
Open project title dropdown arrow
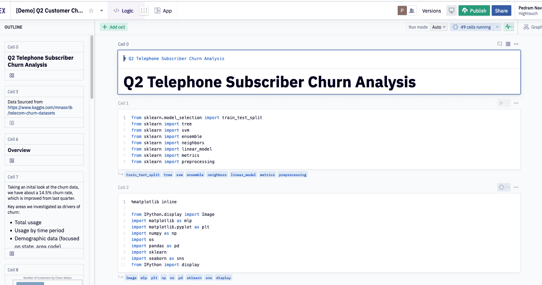(x=102, y=11)
